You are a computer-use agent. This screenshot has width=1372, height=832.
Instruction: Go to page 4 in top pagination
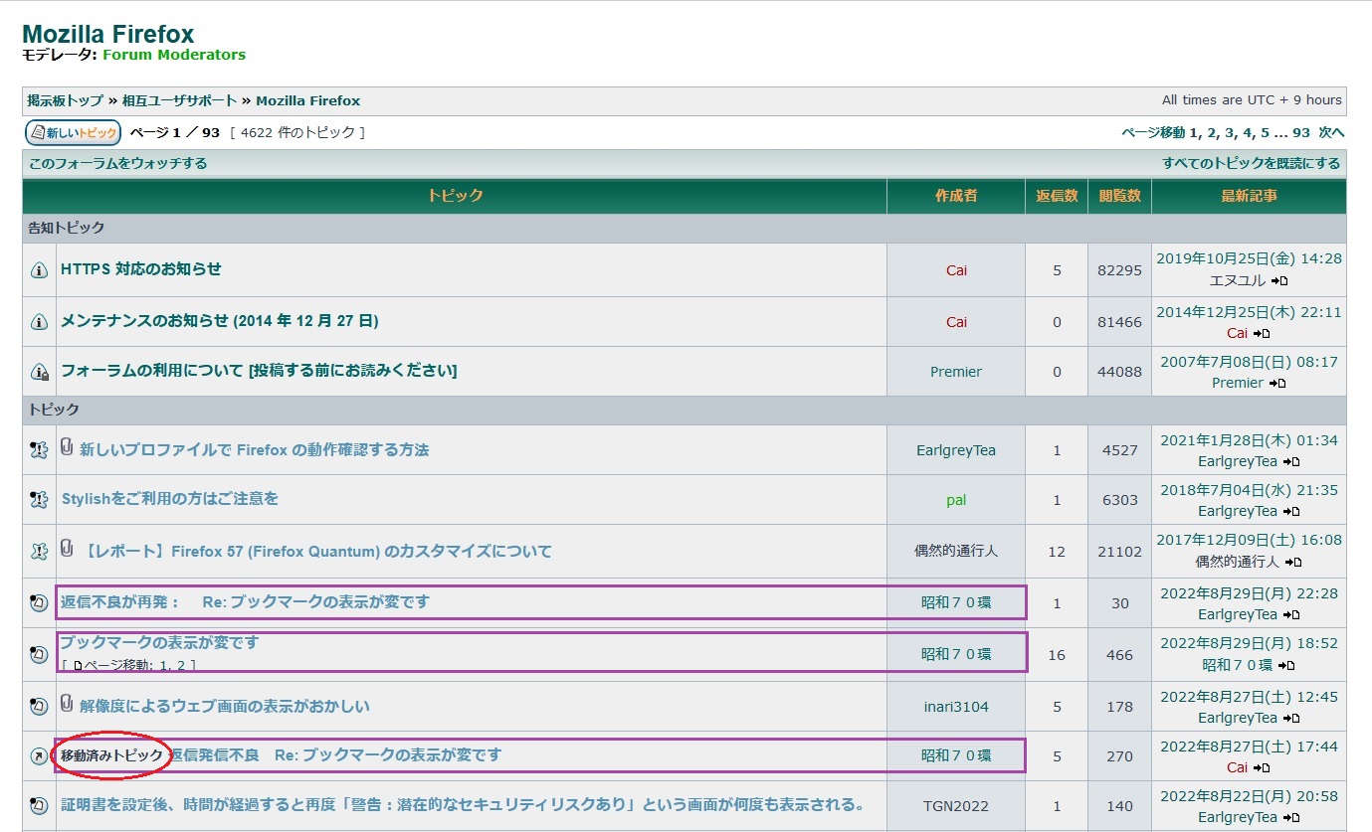click(1248, 132)
